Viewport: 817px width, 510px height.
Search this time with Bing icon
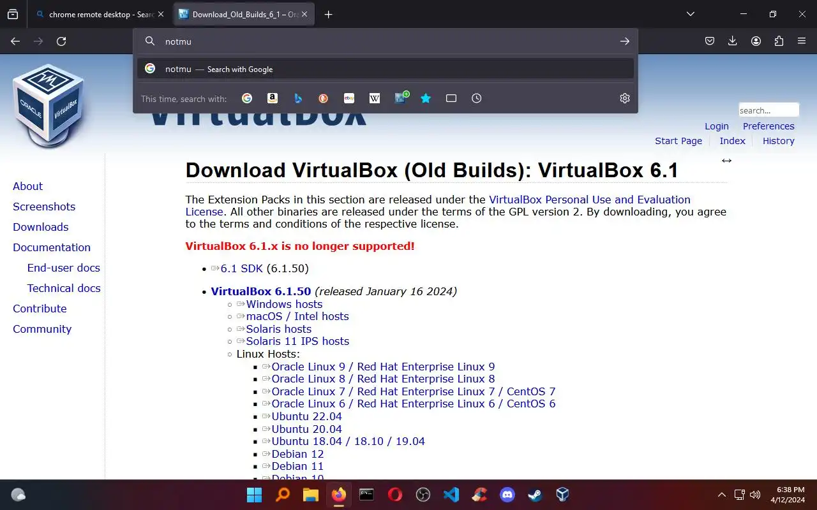click(x=298, y=98)
